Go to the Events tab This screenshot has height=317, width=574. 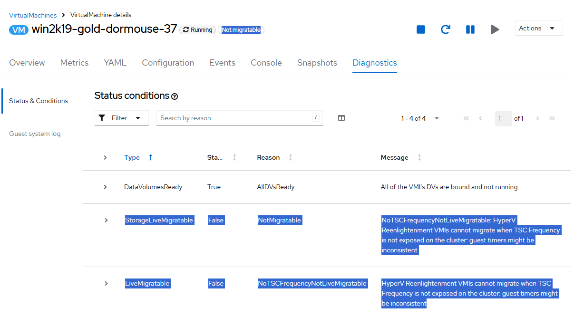222,63
